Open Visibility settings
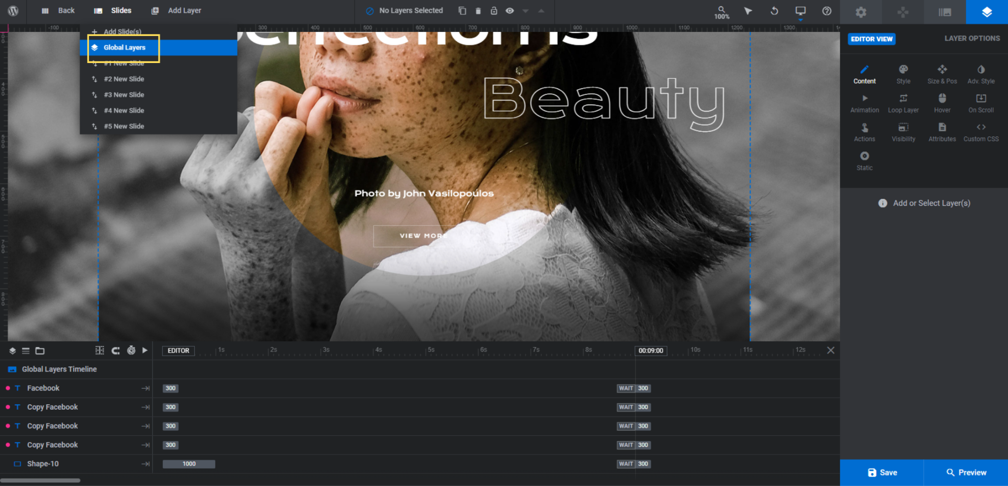The height and width of the screenshot is (486, 1008). pyautogui.click(x=903, y=132)
